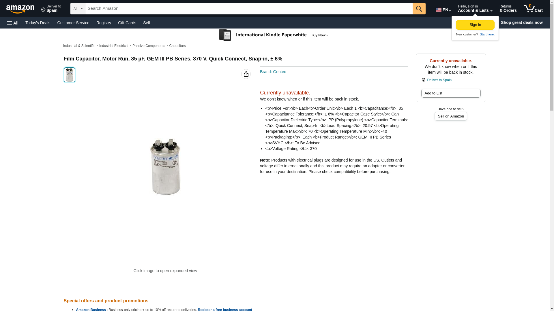Expand the Account & Lists menu

(475, 9)
